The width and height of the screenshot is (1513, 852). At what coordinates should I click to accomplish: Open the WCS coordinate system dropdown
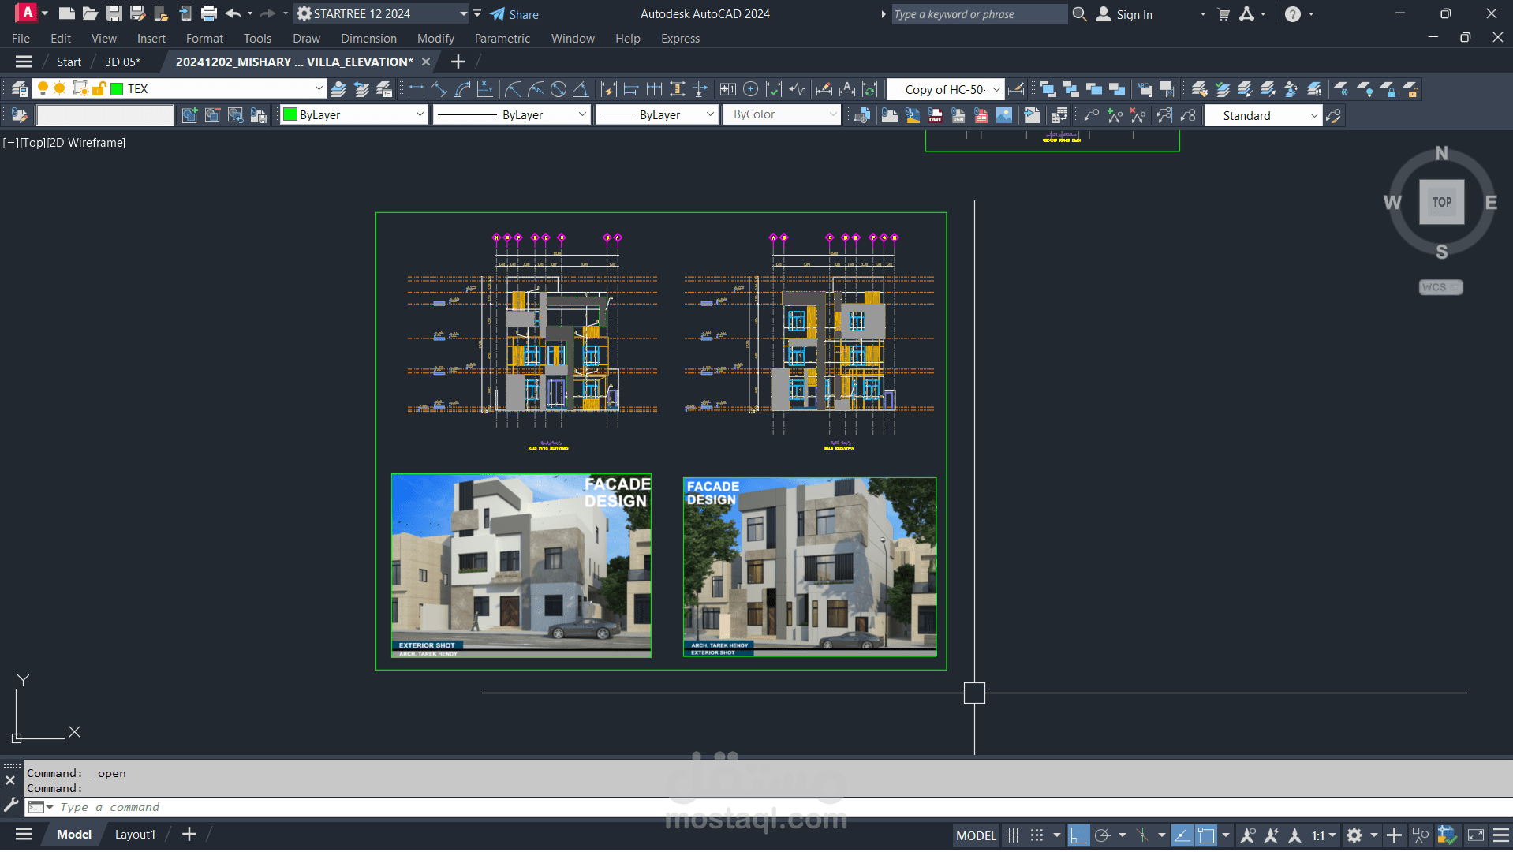[1440, 287]
